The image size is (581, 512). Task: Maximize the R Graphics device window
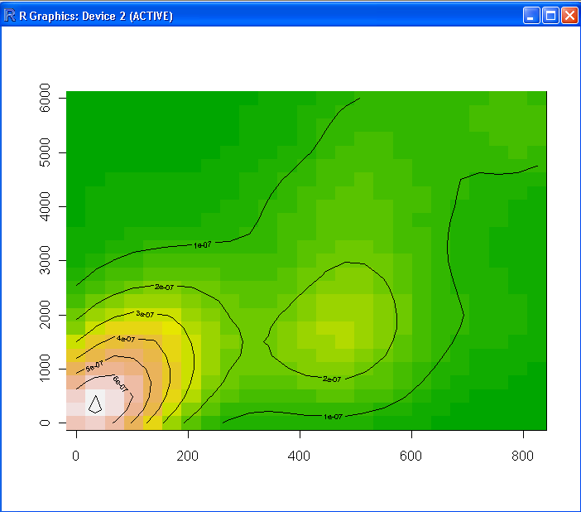click(x=550, y=15)
